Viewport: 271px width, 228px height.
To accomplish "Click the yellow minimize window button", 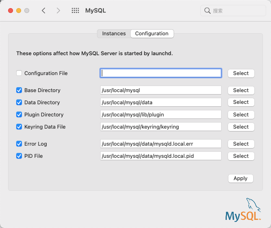I will point(19,11).
